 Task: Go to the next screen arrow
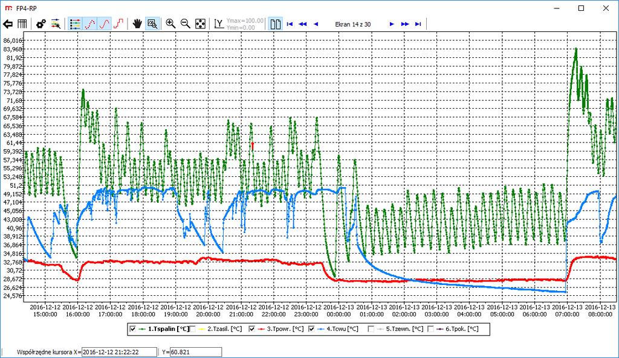click(392, 24)
